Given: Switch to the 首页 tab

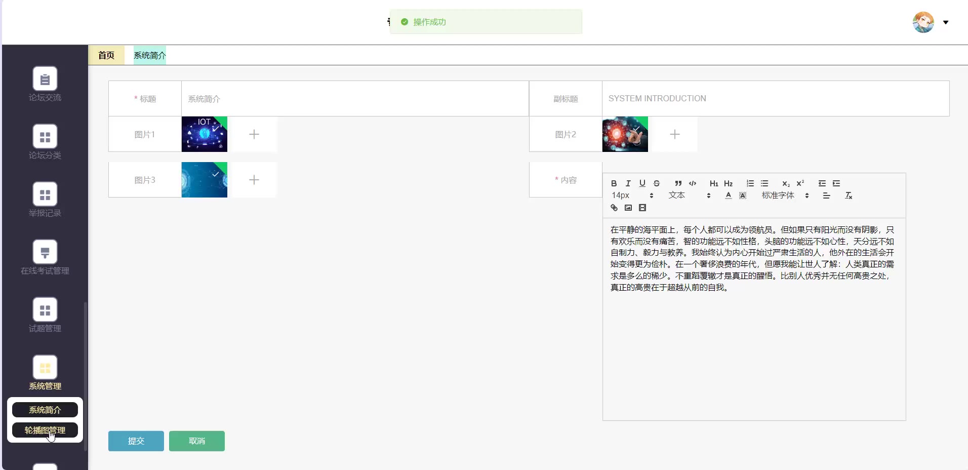Looking at the screenshot, I should pos(106,55).
